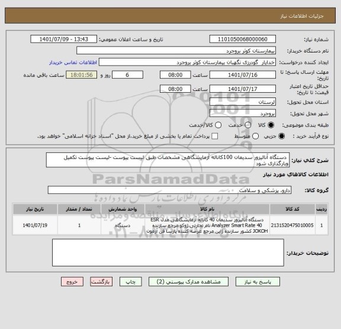Toggle the اسناد خزانه اسلامی payment checkbox
The height and width of the screenshot is (329, 341).
pyautogui.click(x=215, y=136)
